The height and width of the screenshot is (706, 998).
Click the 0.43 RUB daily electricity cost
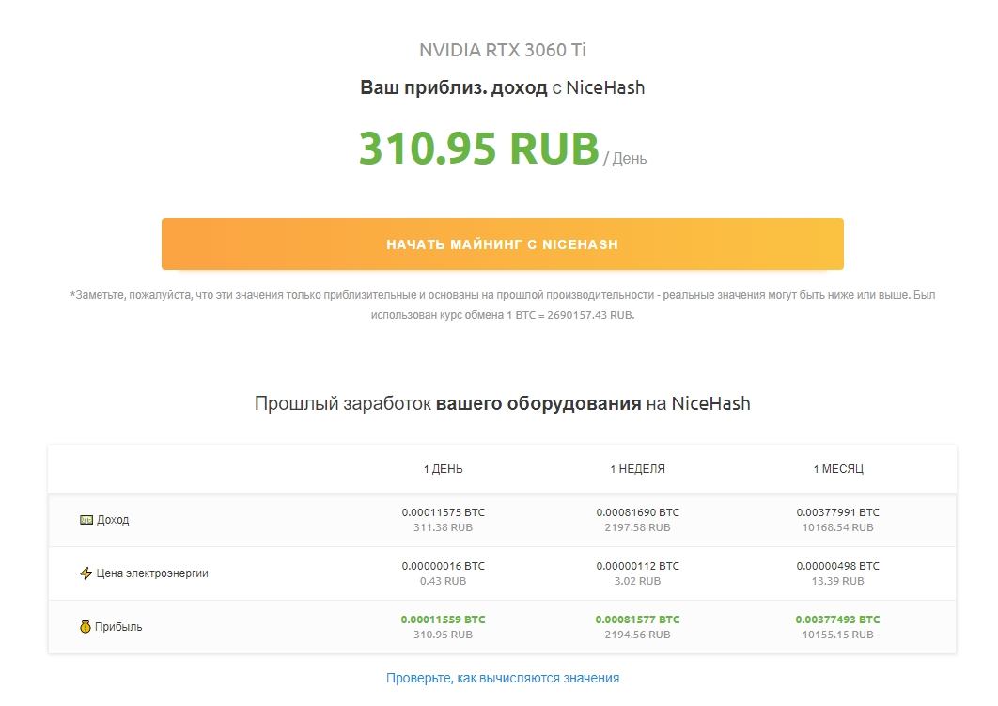coord(443,581)
